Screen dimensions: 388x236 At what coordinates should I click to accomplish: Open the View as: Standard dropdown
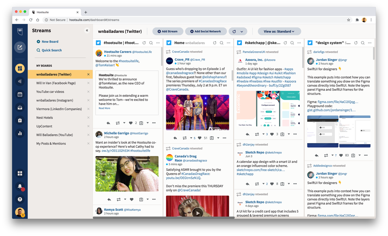(279, 31)
